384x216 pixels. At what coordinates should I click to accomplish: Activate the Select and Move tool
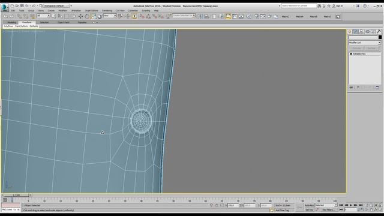point(80,16)
